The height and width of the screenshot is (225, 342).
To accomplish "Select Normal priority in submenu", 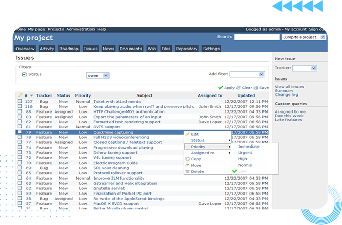I will click(245, 165).
